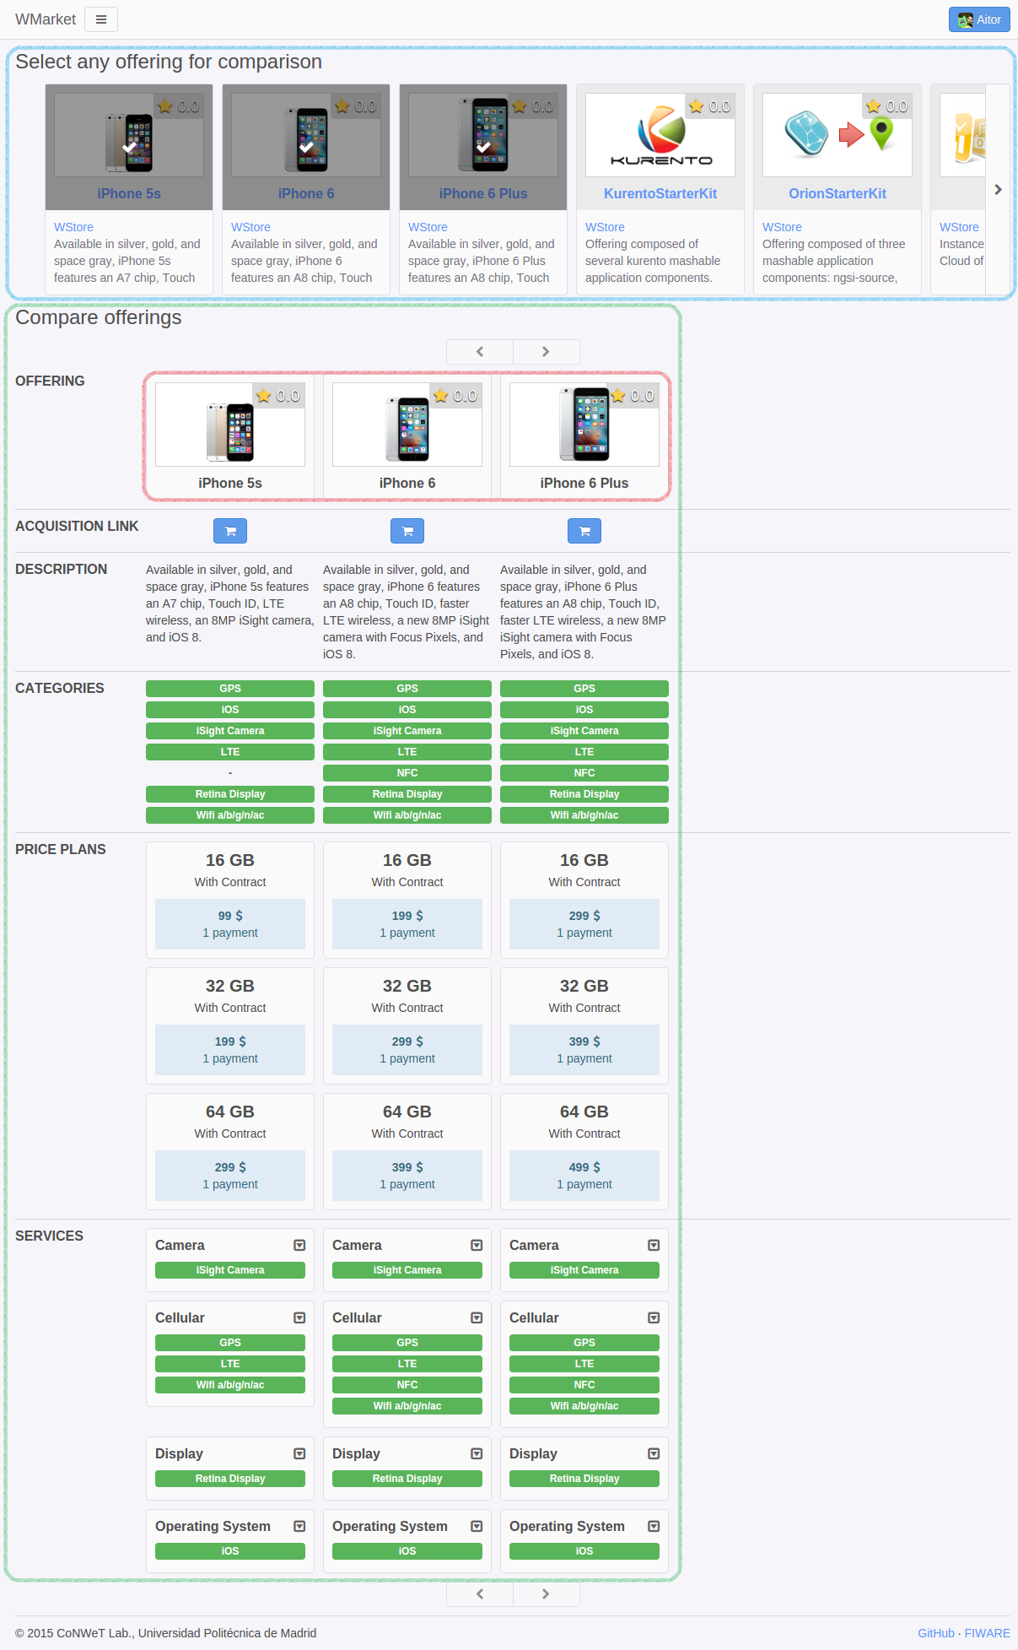Click the iPhone 6 image in the comparison table

(407, 425)
